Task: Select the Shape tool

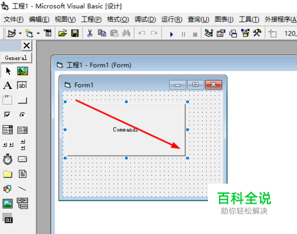Action: click(8, 189)
